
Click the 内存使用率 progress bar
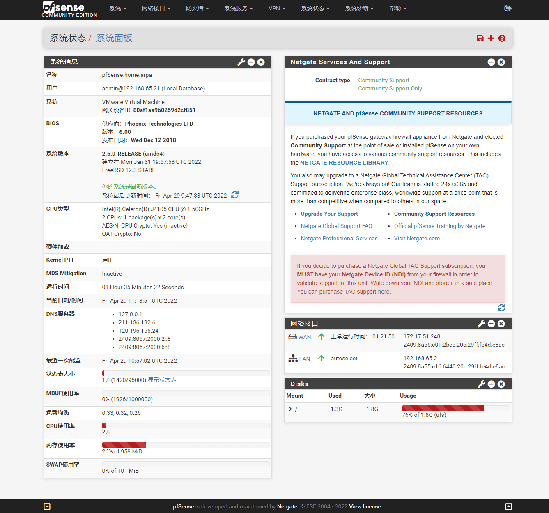pos(186,445)
